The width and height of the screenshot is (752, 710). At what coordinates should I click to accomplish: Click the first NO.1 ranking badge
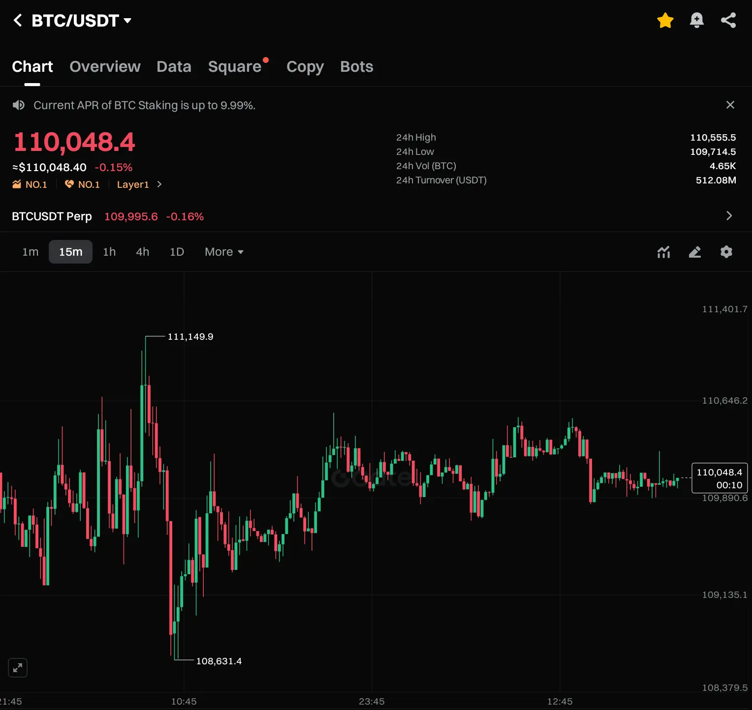pos(30,184)
